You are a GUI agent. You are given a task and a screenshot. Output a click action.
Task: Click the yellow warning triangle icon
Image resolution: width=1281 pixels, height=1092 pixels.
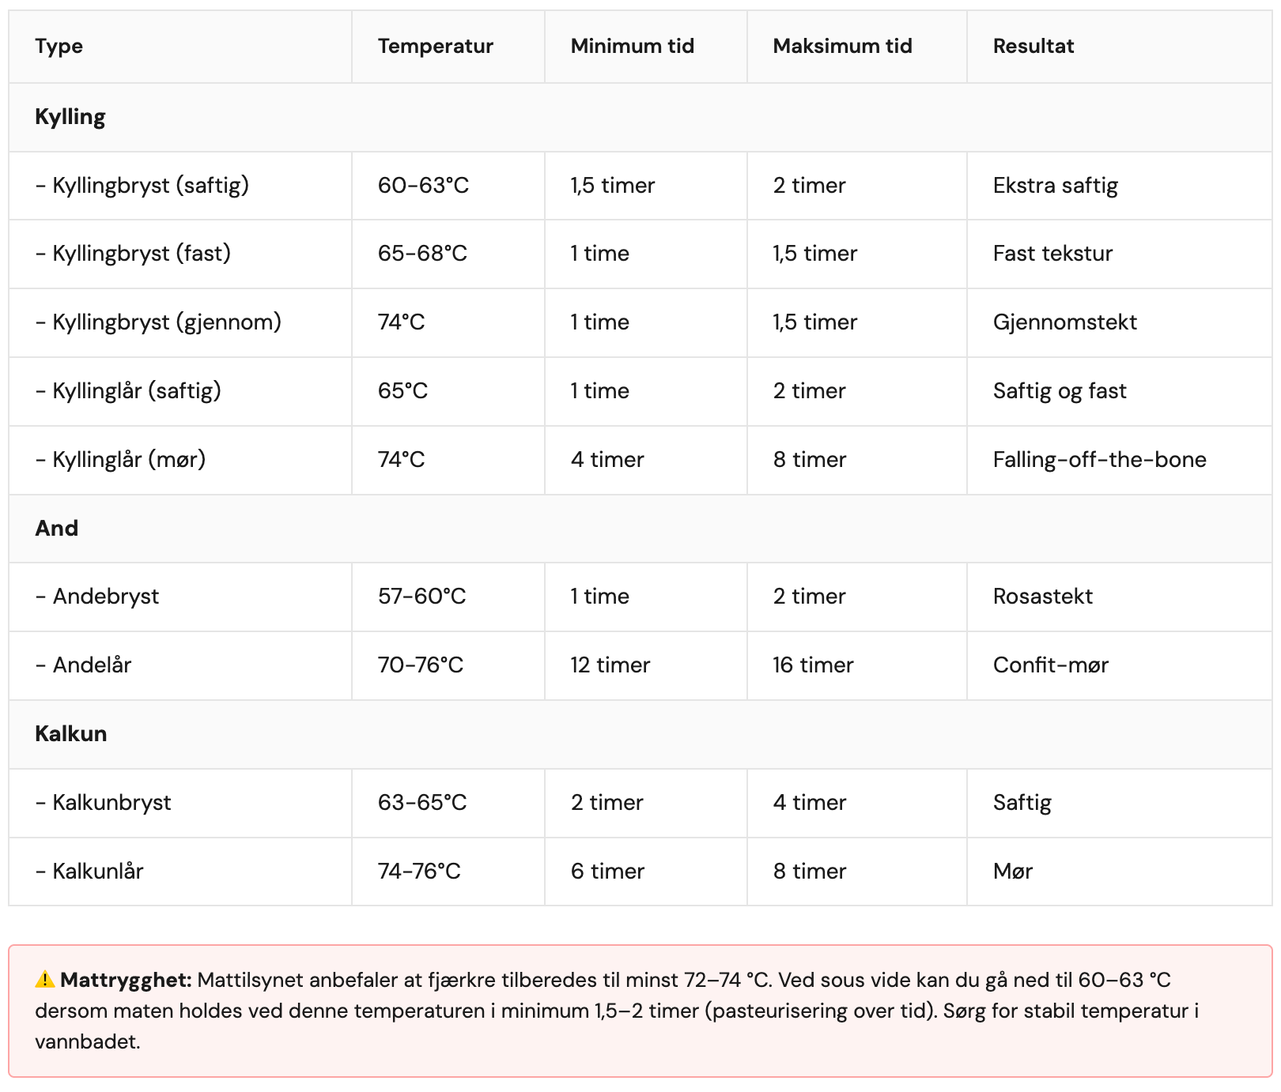pos(45,980)
